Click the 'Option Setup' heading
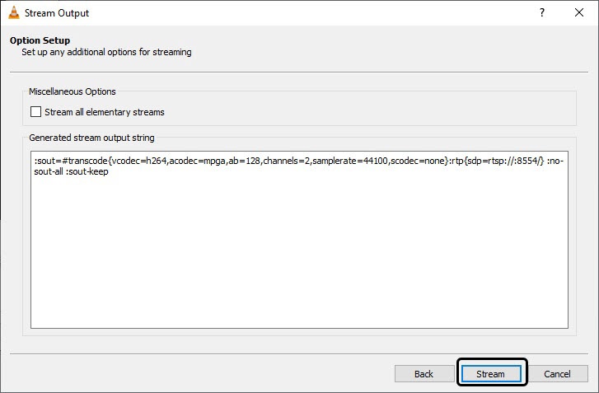Viewport: 599px width, 393px height. coord(40,40)
